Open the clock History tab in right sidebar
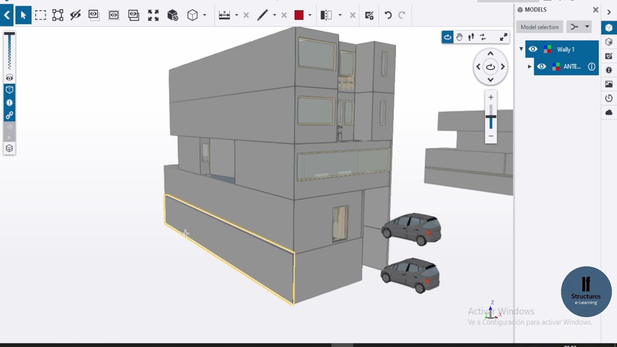The image size is (617, 347). pos(609,98)
